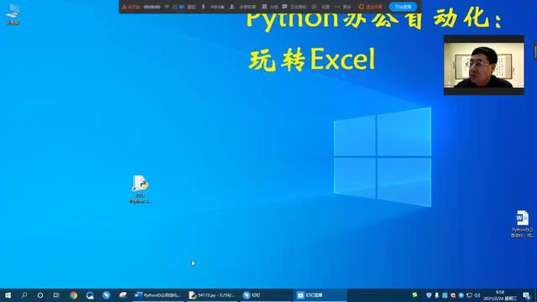Click the blue Start Live button
This screenshot has width=537, height=302.
pyautogui.click(x=403, y=7)
